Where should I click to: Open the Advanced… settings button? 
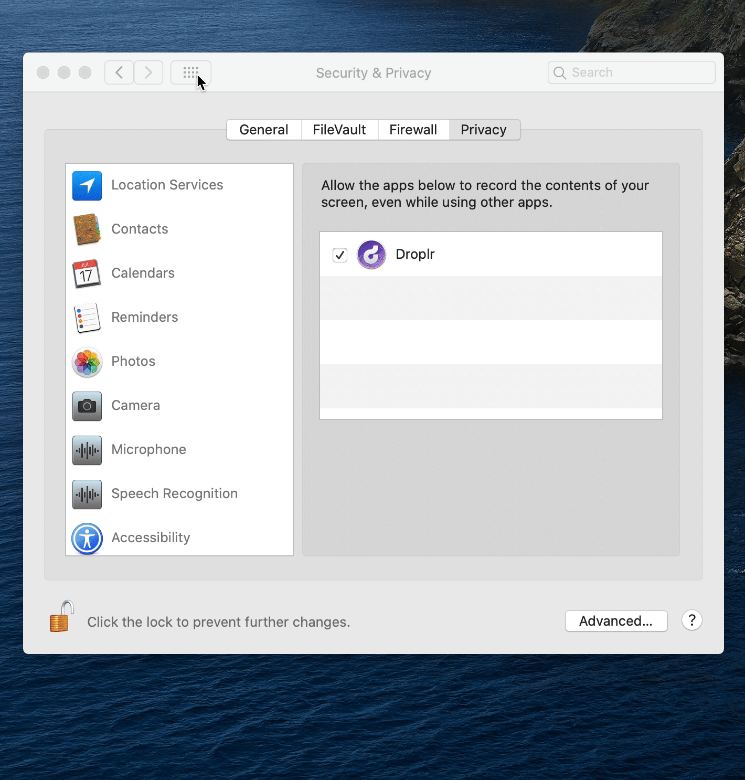pos(616,621)
